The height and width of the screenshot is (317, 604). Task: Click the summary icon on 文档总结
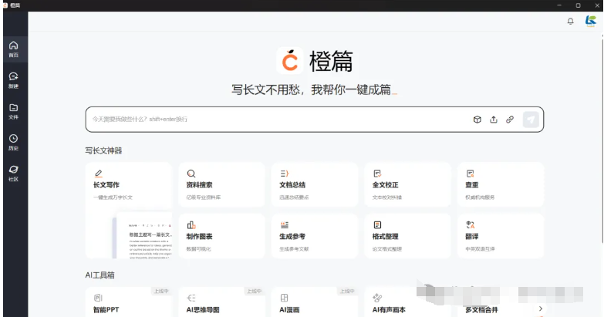click(285, 174)
